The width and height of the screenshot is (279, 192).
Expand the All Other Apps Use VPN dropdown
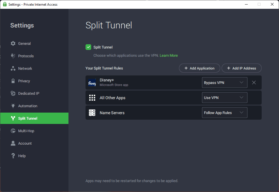pyautogui.click(x=224, y=98)
